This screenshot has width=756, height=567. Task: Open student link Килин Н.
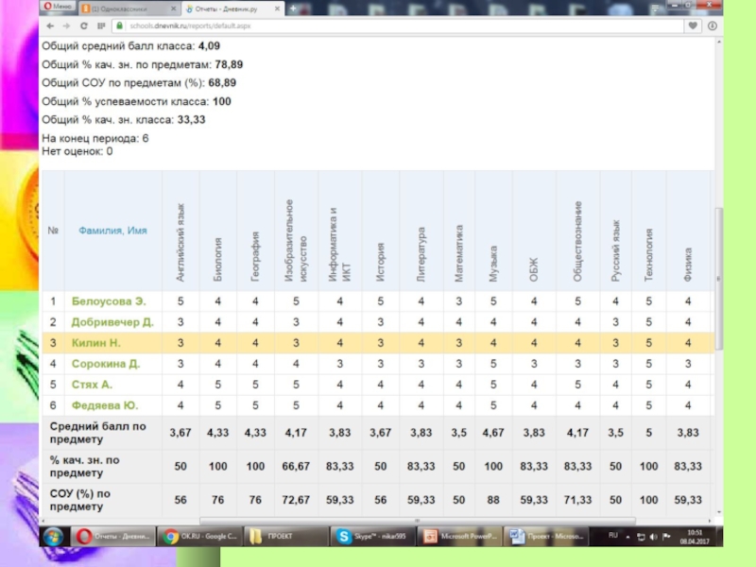(95, 343)
